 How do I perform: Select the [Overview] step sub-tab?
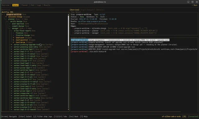click(75, 10)
